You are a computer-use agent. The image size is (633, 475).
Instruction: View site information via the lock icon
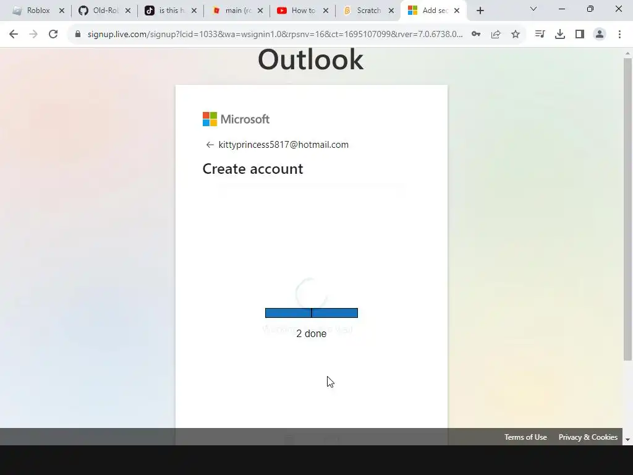(77, 35)
